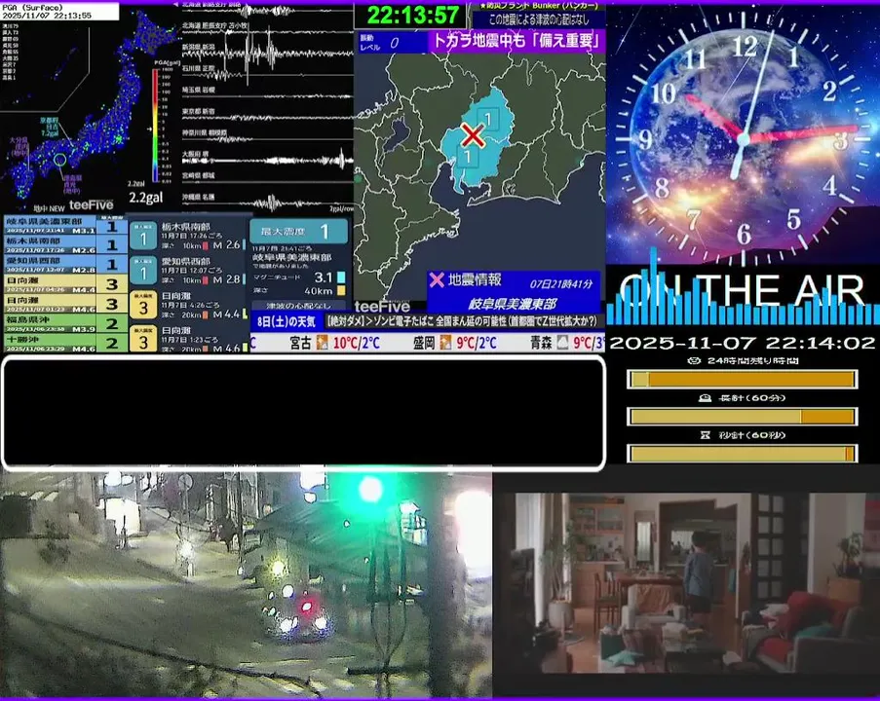Select the 十勝沖 M4.6 list row
Screen dimensions: 880x701
tap(64, 343)
